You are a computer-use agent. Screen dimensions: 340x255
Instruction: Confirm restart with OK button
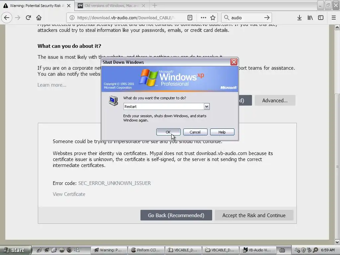(x=168, y=132)
